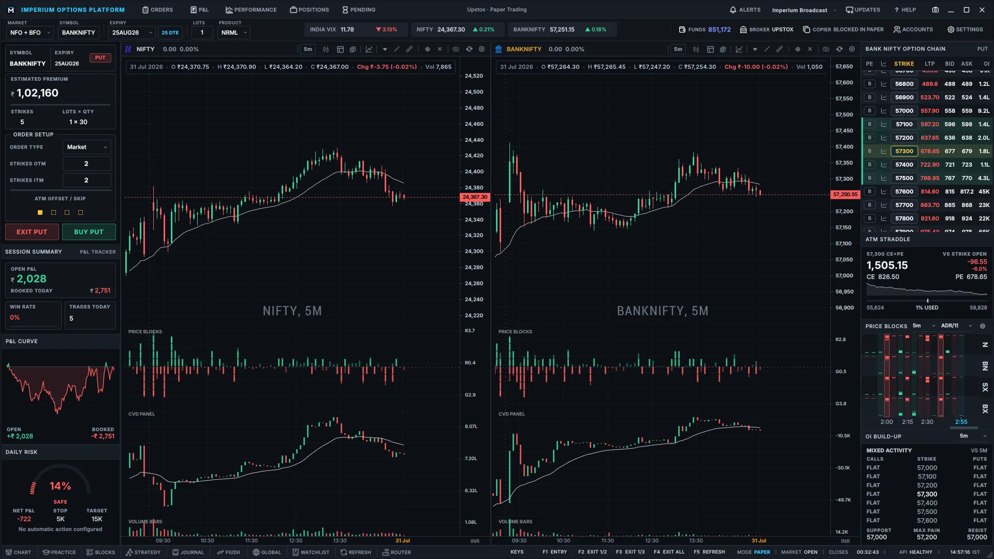This screenshot has width=994, height=559.
Task: Open the P&L Tracker link
Action: coord(98,252)
